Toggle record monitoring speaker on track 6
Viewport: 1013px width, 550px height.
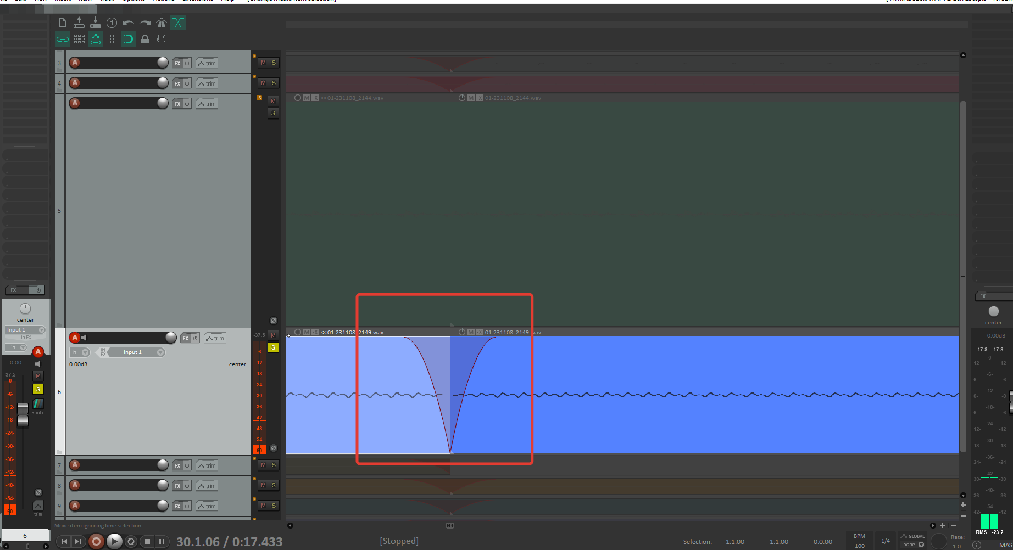point(85,338)
